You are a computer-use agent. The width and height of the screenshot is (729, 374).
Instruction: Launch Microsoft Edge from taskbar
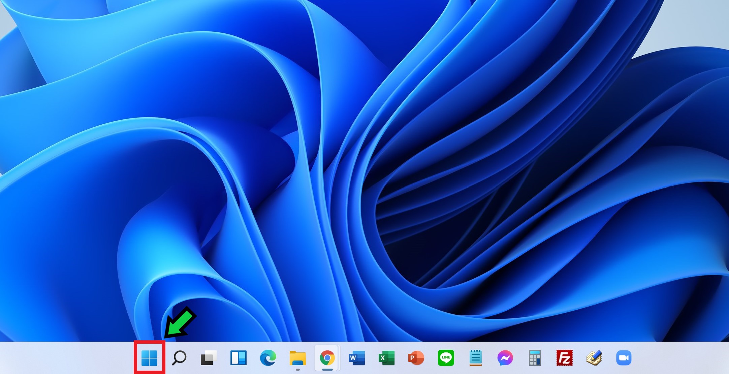click(x=268, y=358)
